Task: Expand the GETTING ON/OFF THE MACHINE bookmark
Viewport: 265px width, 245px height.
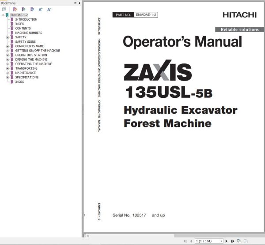Action: pos(8,51)
